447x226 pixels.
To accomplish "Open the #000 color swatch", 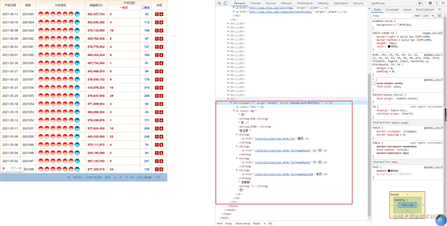I will coord(389,47).
